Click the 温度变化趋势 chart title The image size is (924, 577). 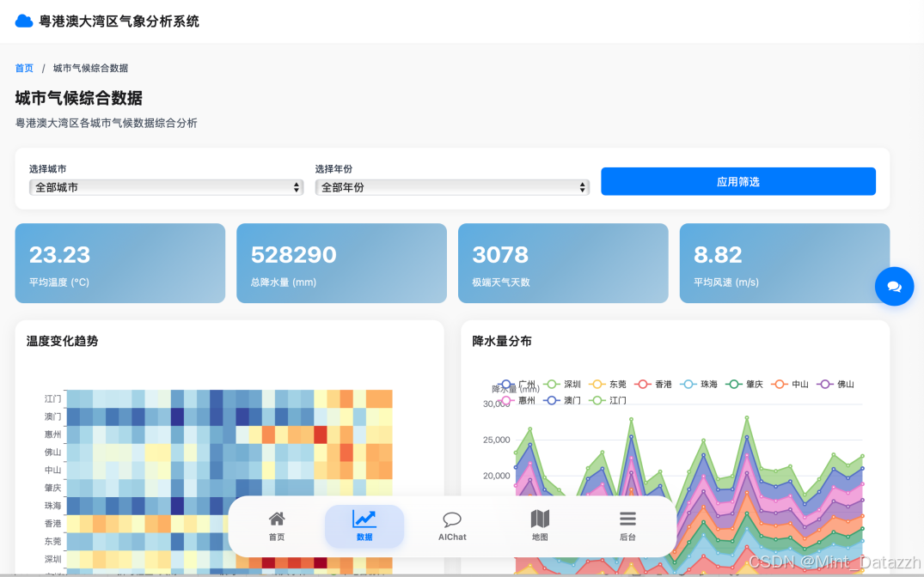63,341
